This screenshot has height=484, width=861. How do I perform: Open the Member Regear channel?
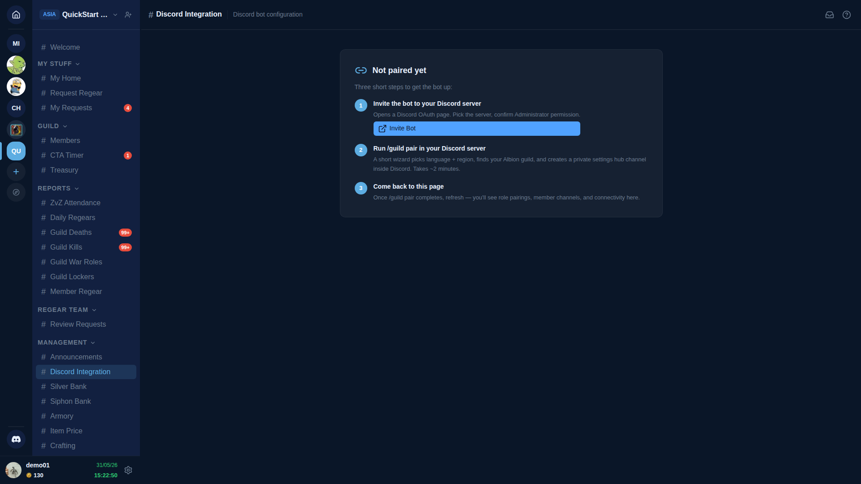pos(86,291)
